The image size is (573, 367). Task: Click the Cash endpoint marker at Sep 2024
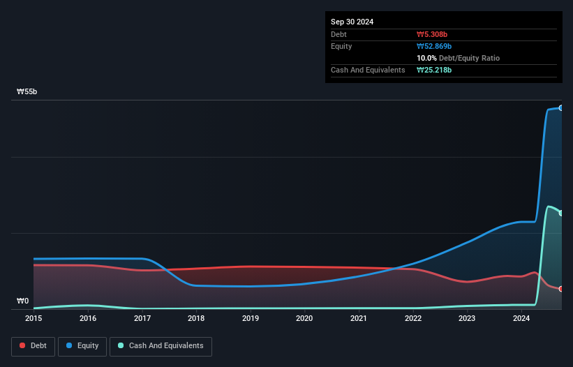561,213
